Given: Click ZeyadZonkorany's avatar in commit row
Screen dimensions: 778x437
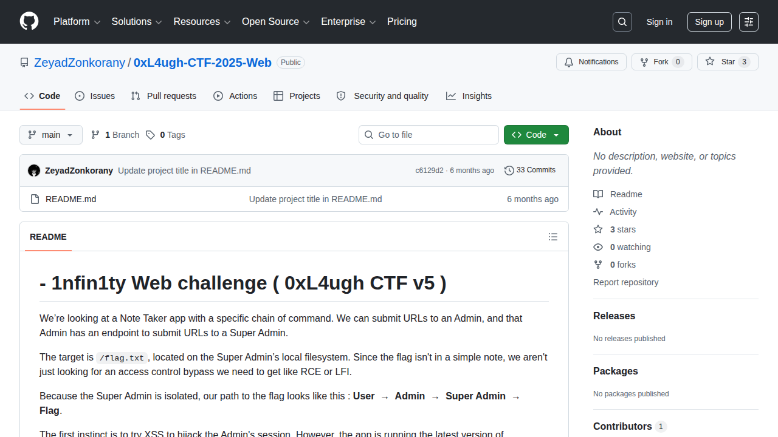Looking at the screenshot, I should 34,171.
